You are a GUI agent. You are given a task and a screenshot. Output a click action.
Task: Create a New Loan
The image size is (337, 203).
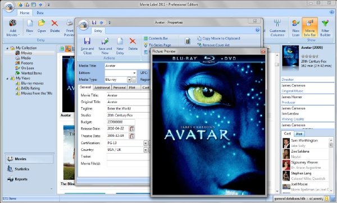click(x=296, y=28)
